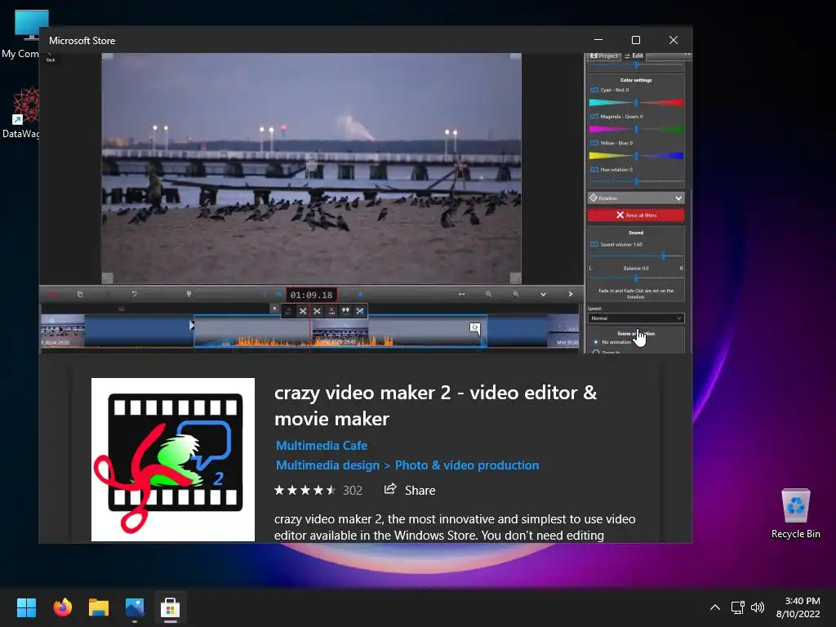Click the previous frame arrow left of timecode
Image resolution: width=836 pixels, height=627 pixels.
point(278,294)
